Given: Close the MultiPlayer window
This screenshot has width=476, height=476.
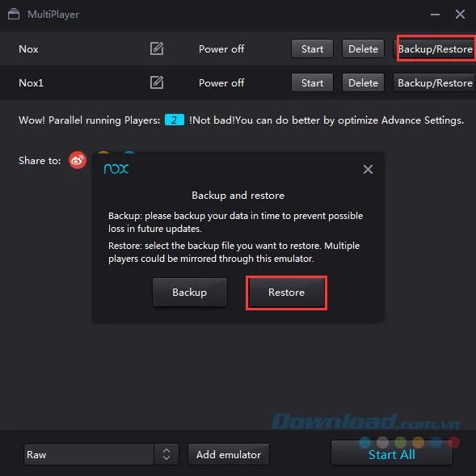Looking at the screenshot, I should [x=460, y=14].
